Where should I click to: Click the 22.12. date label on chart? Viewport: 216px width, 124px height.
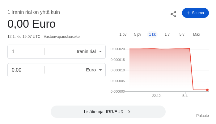click(x=157, y=96)
